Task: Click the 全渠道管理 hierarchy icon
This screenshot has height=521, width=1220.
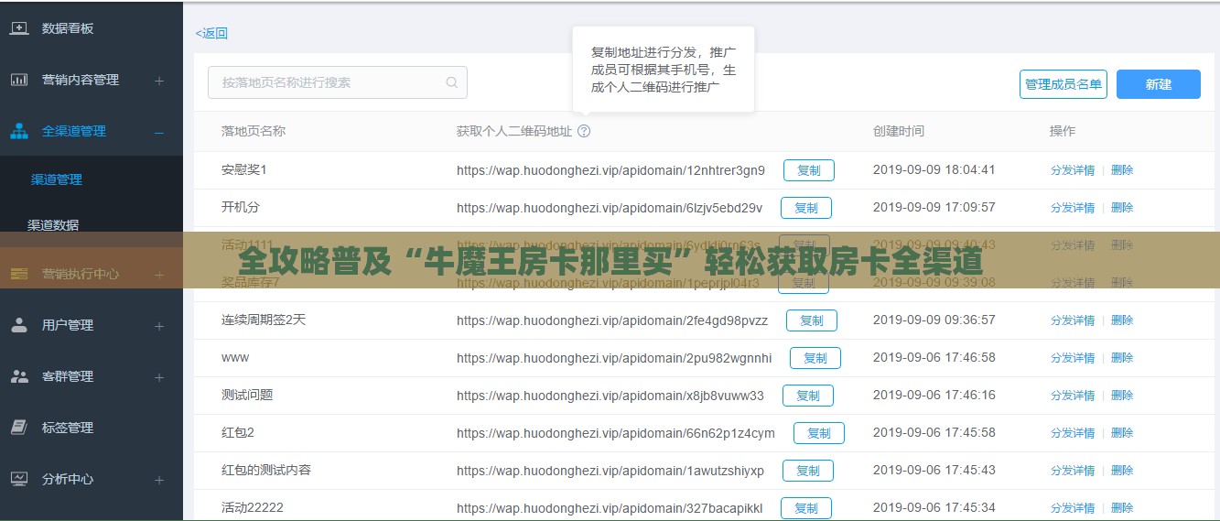Action: pyautogui.click(x=19, y=131)
